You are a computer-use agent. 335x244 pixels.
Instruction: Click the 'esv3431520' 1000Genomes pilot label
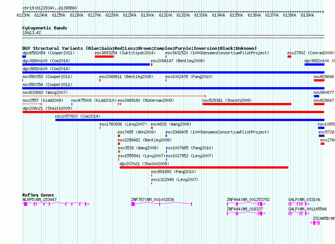click(217, 53)
